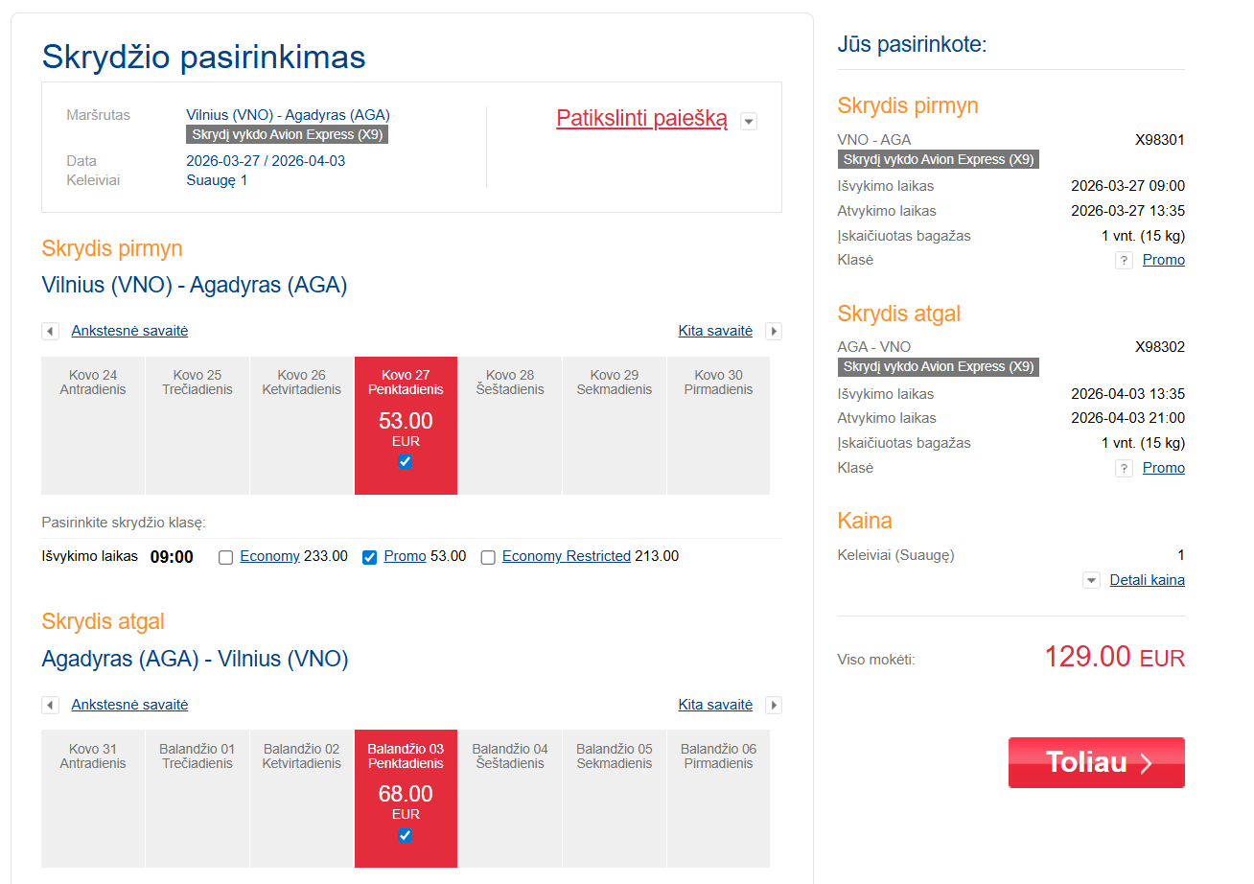
Task: Tick the Economy 233.00 class checkbox
Action: pos(226,558)
